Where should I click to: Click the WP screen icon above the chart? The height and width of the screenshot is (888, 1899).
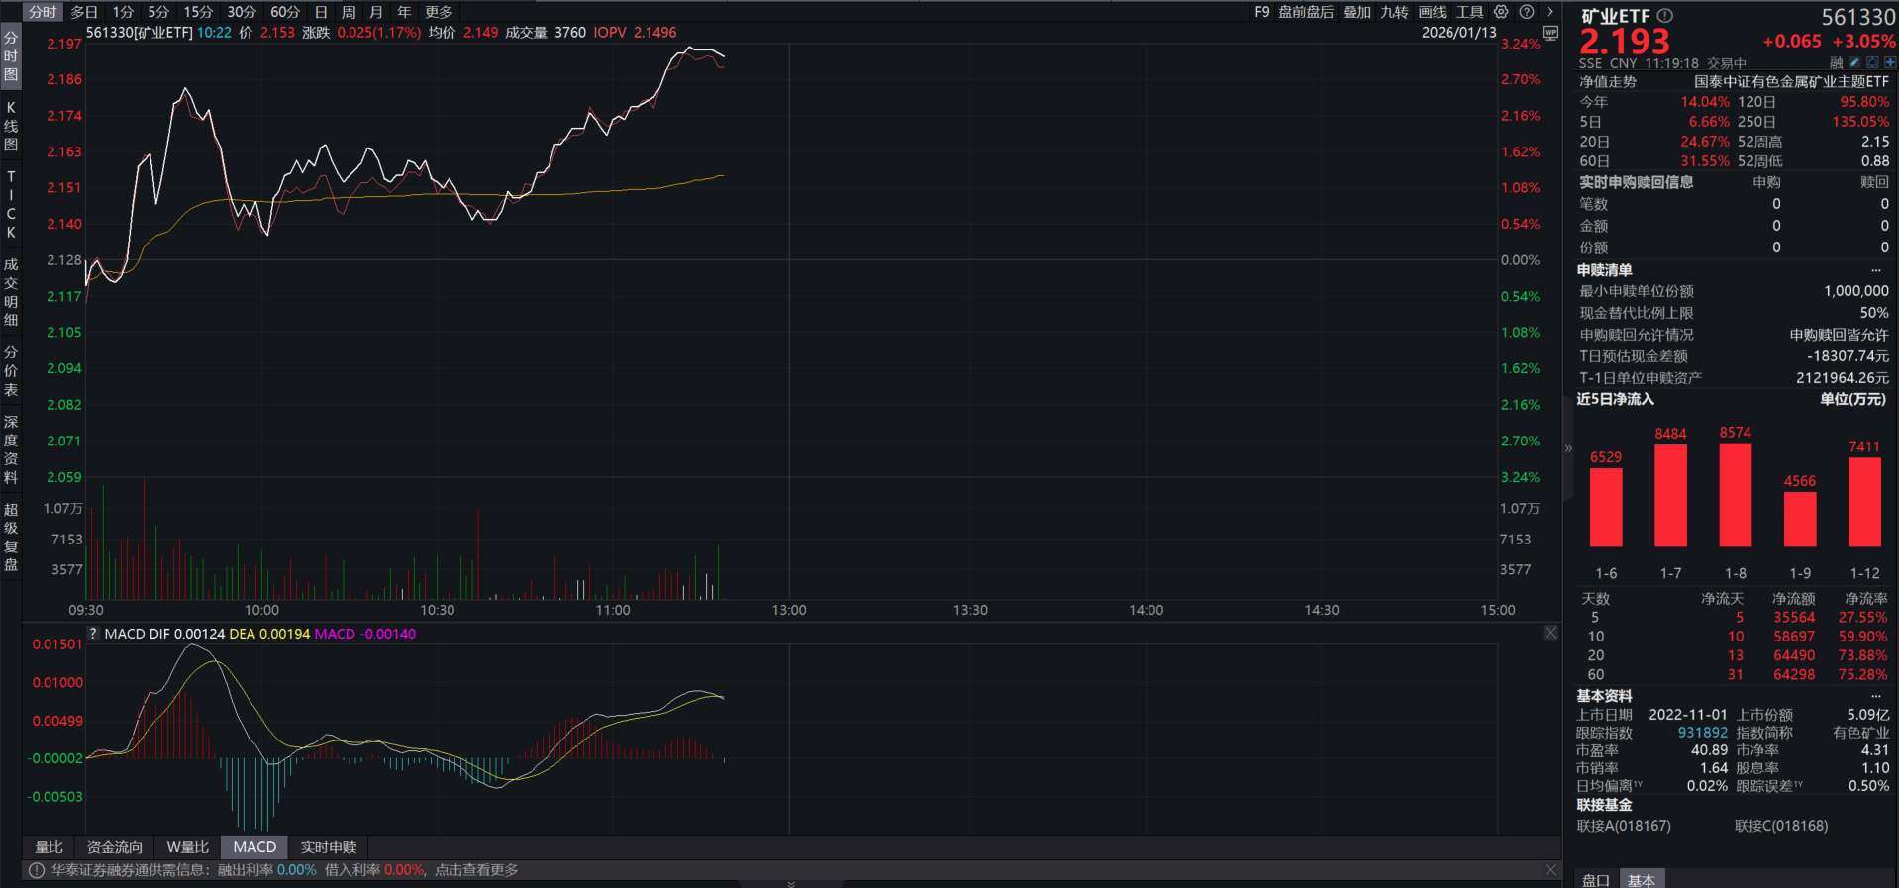coord(1550,33)
